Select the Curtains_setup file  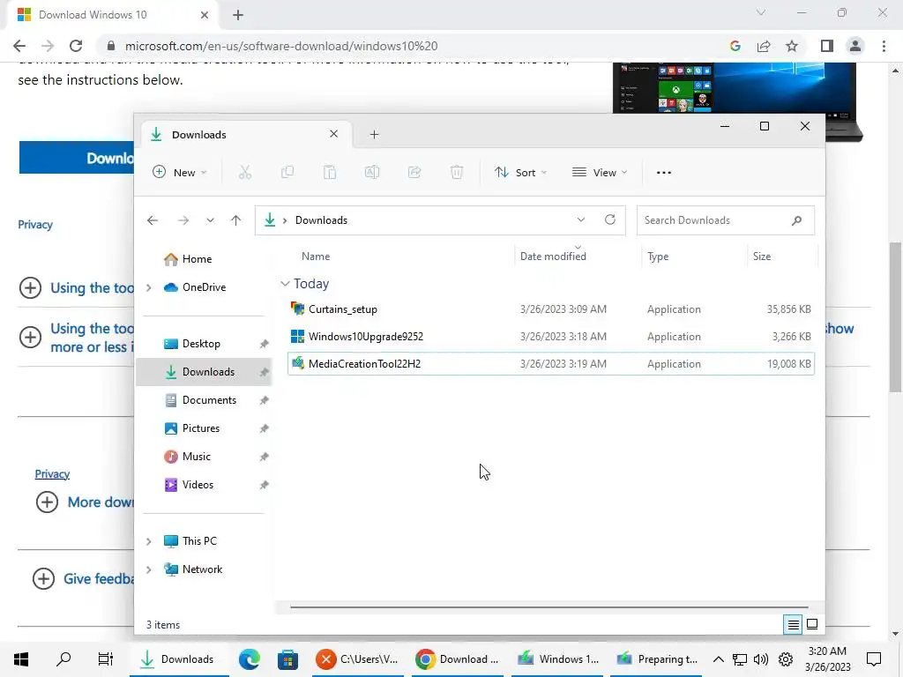coord(550,309)
